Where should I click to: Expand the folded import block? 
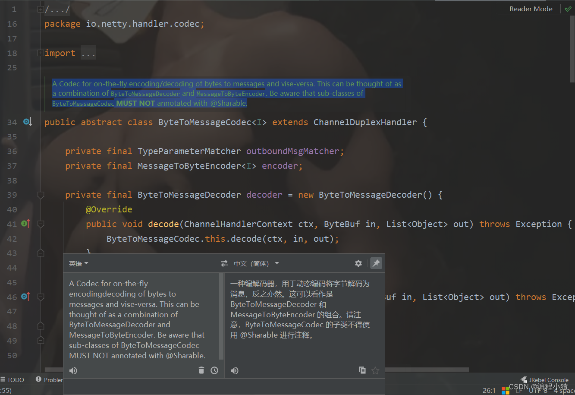click(41, 53)
